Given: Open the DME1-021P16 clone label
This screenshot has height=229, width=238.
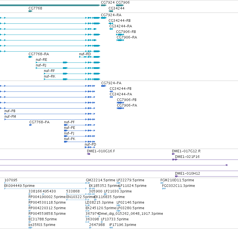Looking at the screenshot, I should [x=187, y=157].
